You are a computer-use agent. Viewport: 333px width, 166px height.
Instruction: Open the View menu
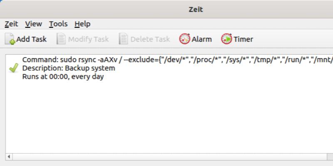click(x=33, y=24)
